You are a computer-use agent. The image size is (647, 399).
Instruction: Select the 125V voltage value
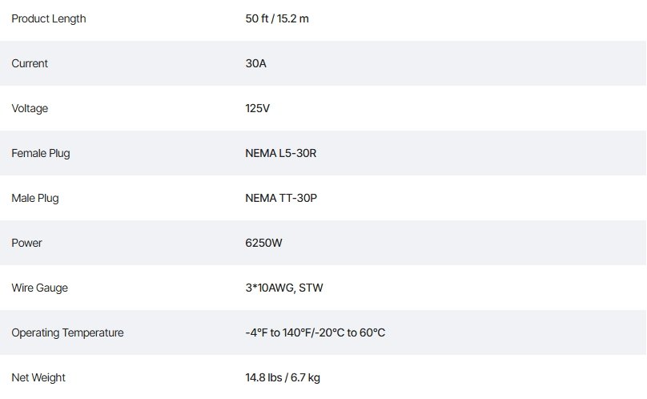[258, 108]
